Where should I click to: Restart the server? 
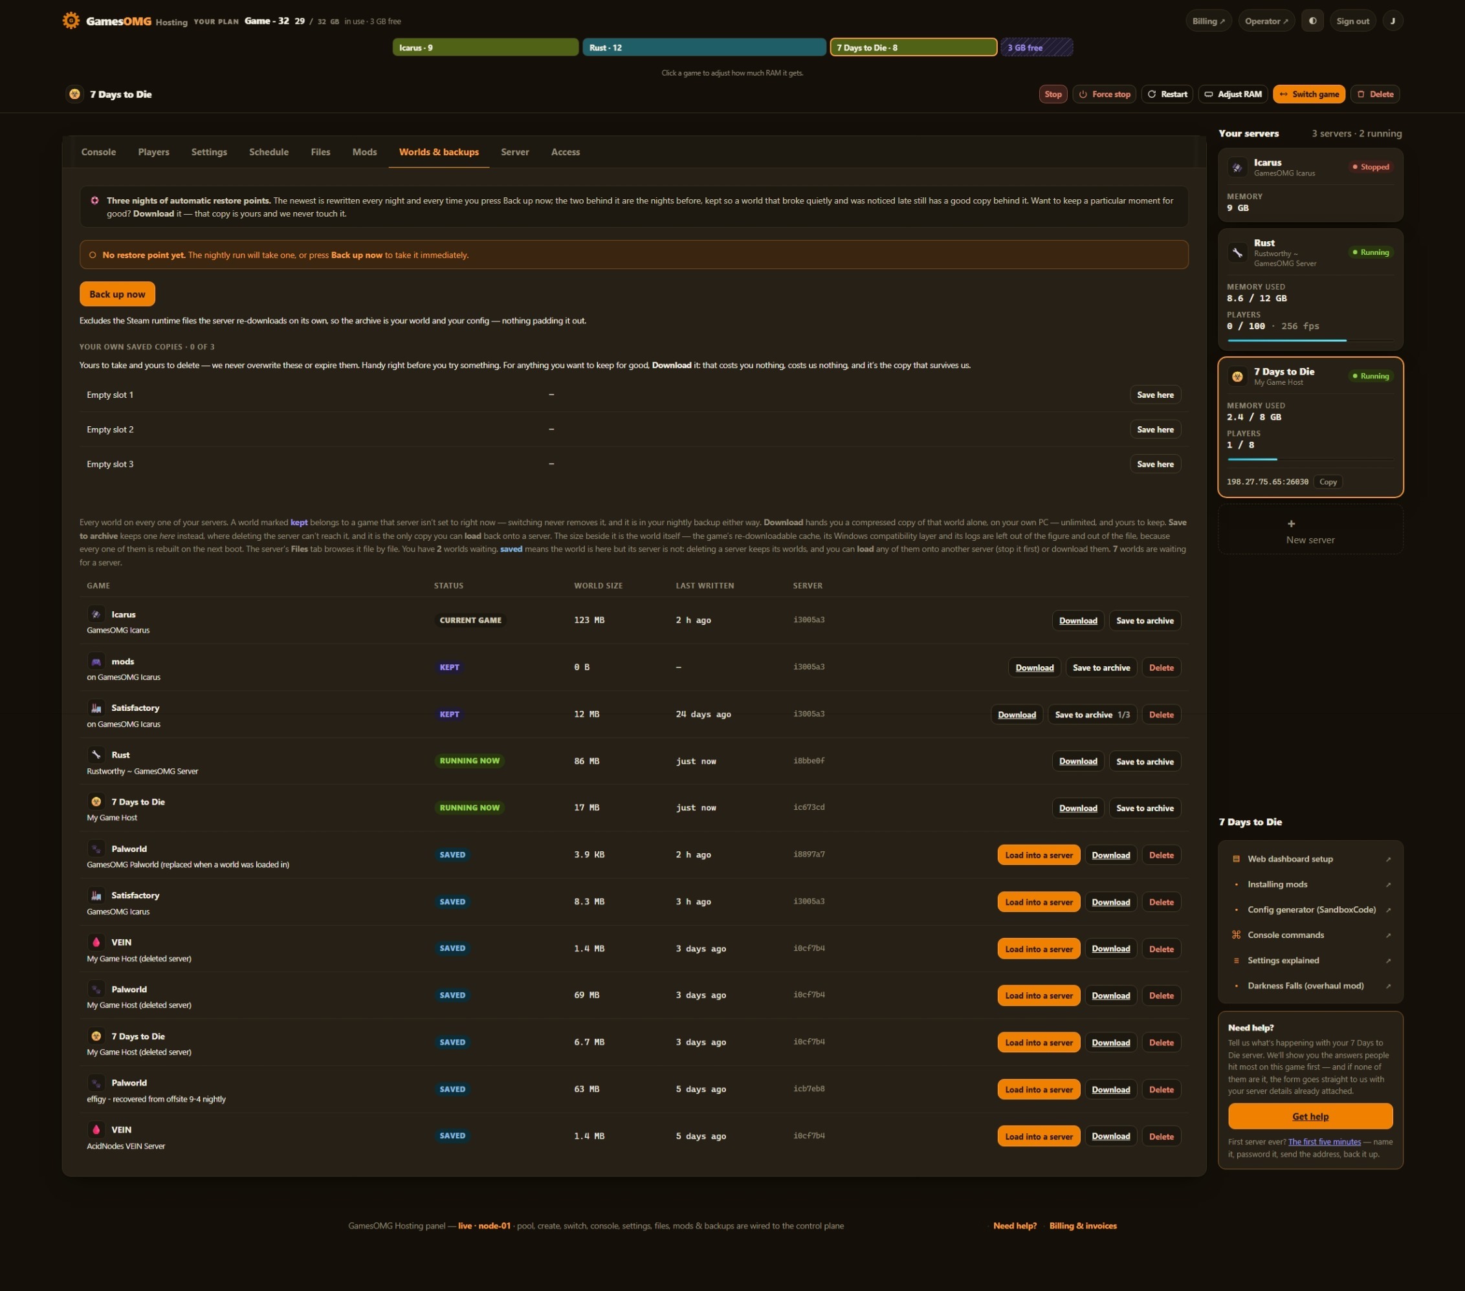point(1167,94)
